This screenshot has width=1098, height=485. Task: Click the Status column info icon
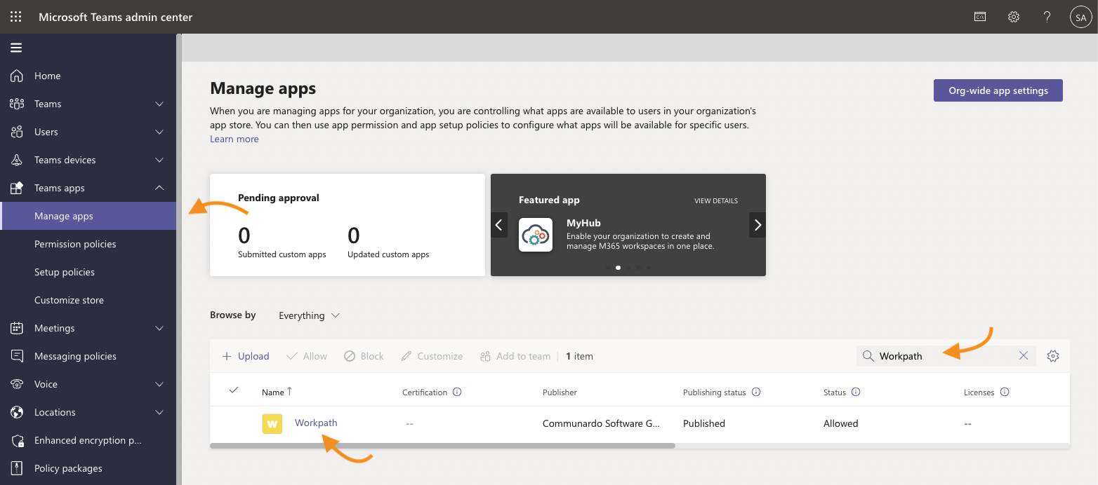click(x=856, y=392)
